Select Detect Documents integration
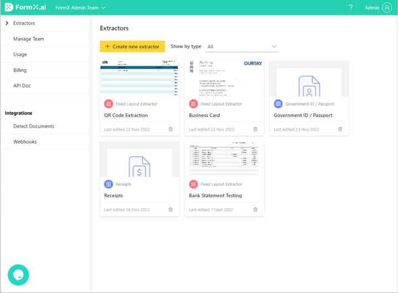The width and height of the screenshot is (398, 293). coord(34,126)
